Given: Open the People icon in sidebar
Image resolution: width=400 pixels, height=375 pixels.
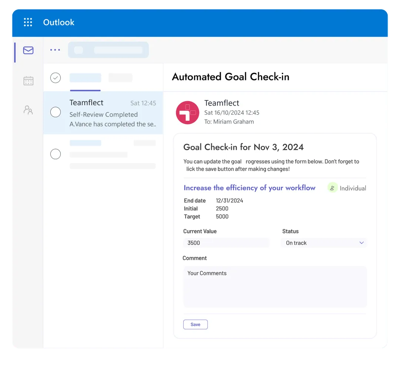Looking at the screenshot, I should pos(28,110).
